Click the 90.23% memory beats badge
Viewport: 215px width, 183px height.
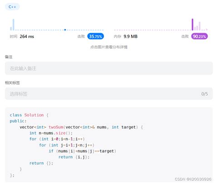click(x=200, y=36)
